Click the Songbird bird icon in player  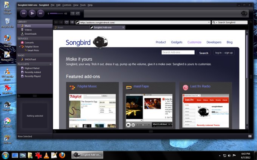pyautogui.click(x=244, y=14)
